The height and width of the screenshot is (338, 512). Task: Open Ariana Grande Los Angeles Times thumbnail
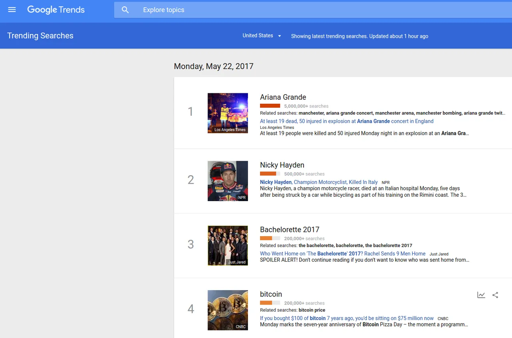coord(228,113)
